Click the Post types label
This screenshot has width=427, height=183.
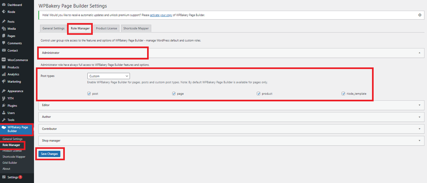tap(47, 76)
